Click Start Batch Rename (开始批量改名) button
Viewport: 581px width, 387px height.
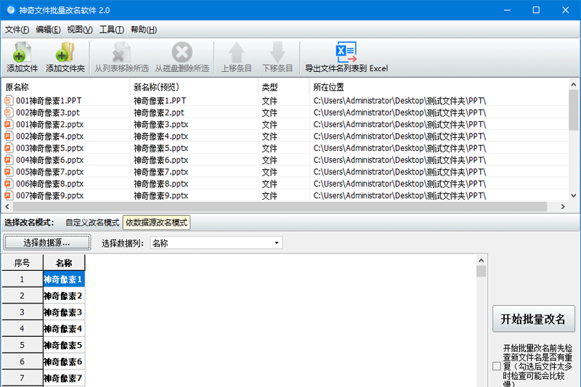click(534, 319)
